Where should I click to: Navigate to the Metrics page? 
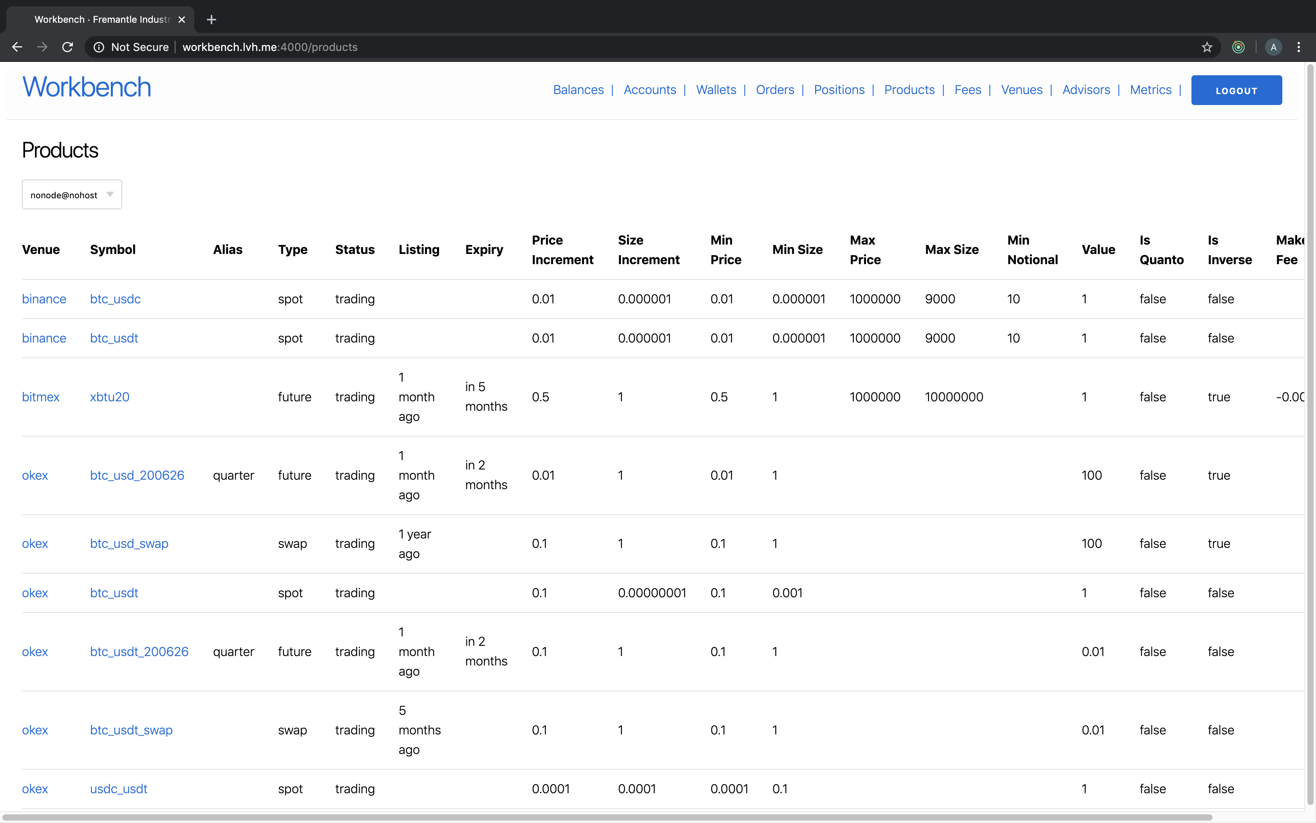tap(1150, 90)
